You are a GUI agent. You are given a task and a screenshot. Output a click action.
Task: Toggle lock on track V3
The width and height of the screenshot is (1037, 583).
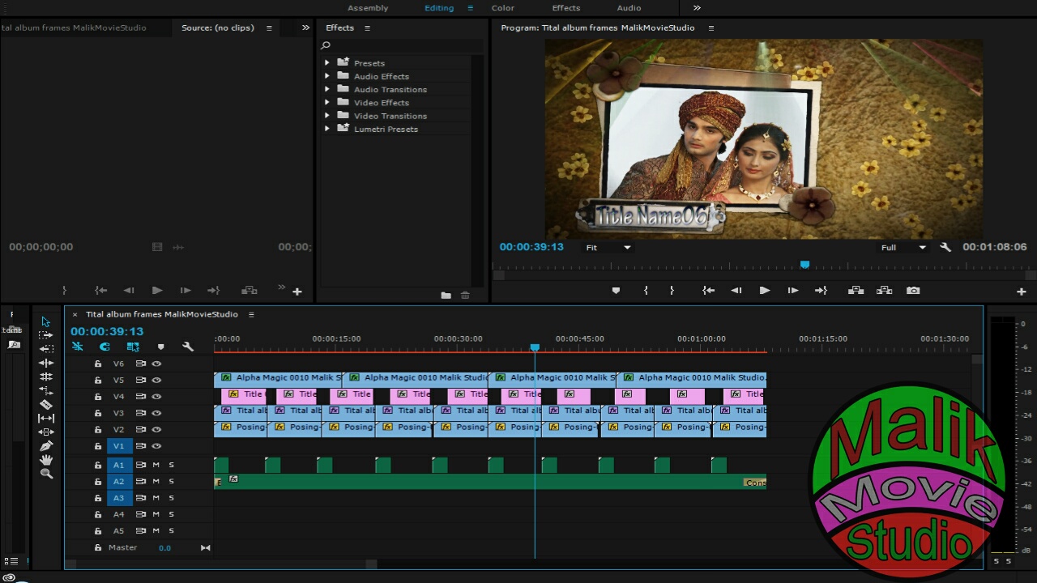pos(98,414)
